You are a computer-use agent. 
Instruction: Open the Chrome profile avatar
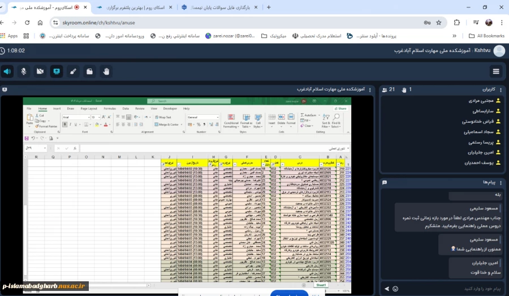[489, 23]
